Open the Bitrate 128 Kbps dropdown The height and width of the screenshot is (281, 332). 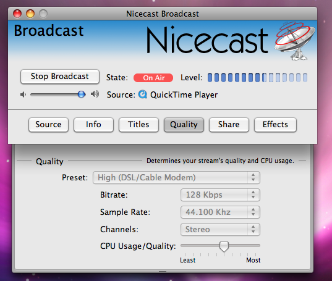pos(220,195)
